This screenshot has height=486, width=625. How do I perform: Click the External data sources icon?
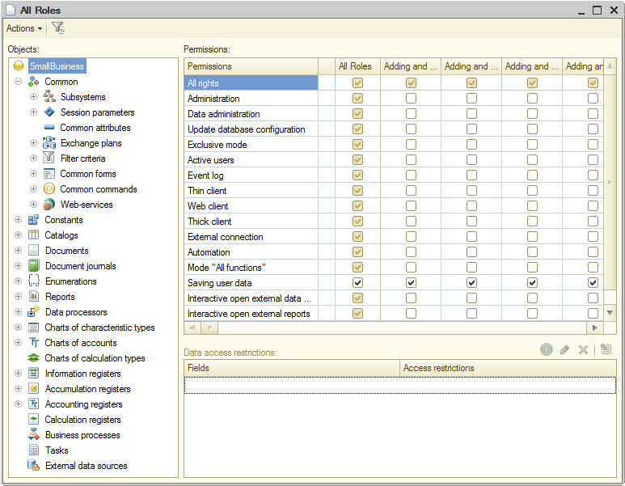tap(33, 465)
